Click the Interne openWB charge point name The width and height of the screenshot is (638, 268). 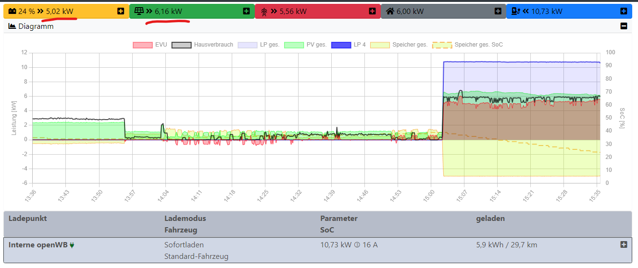coord(38,245)
